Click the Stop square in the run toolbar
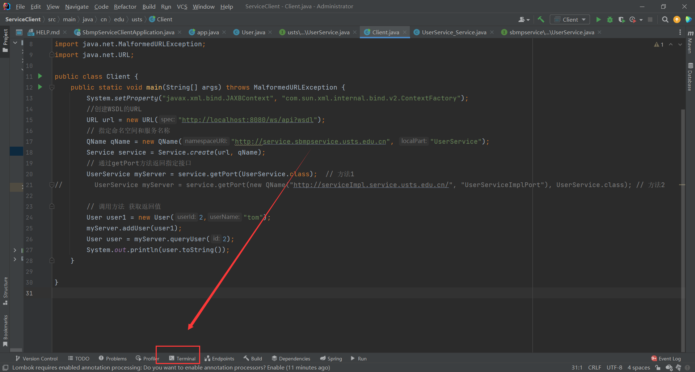Image resolution: width=695 pixels, height=372 pixels. 650,20
